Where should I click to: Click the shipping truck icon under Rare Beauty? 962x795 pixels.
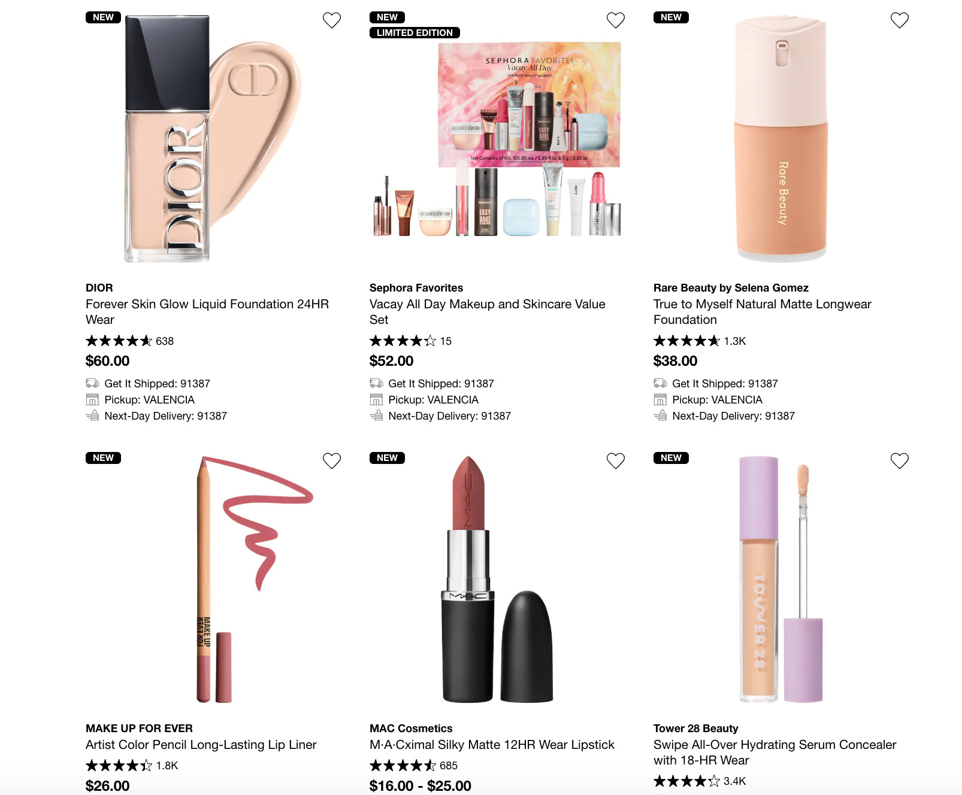pos(660,383)
